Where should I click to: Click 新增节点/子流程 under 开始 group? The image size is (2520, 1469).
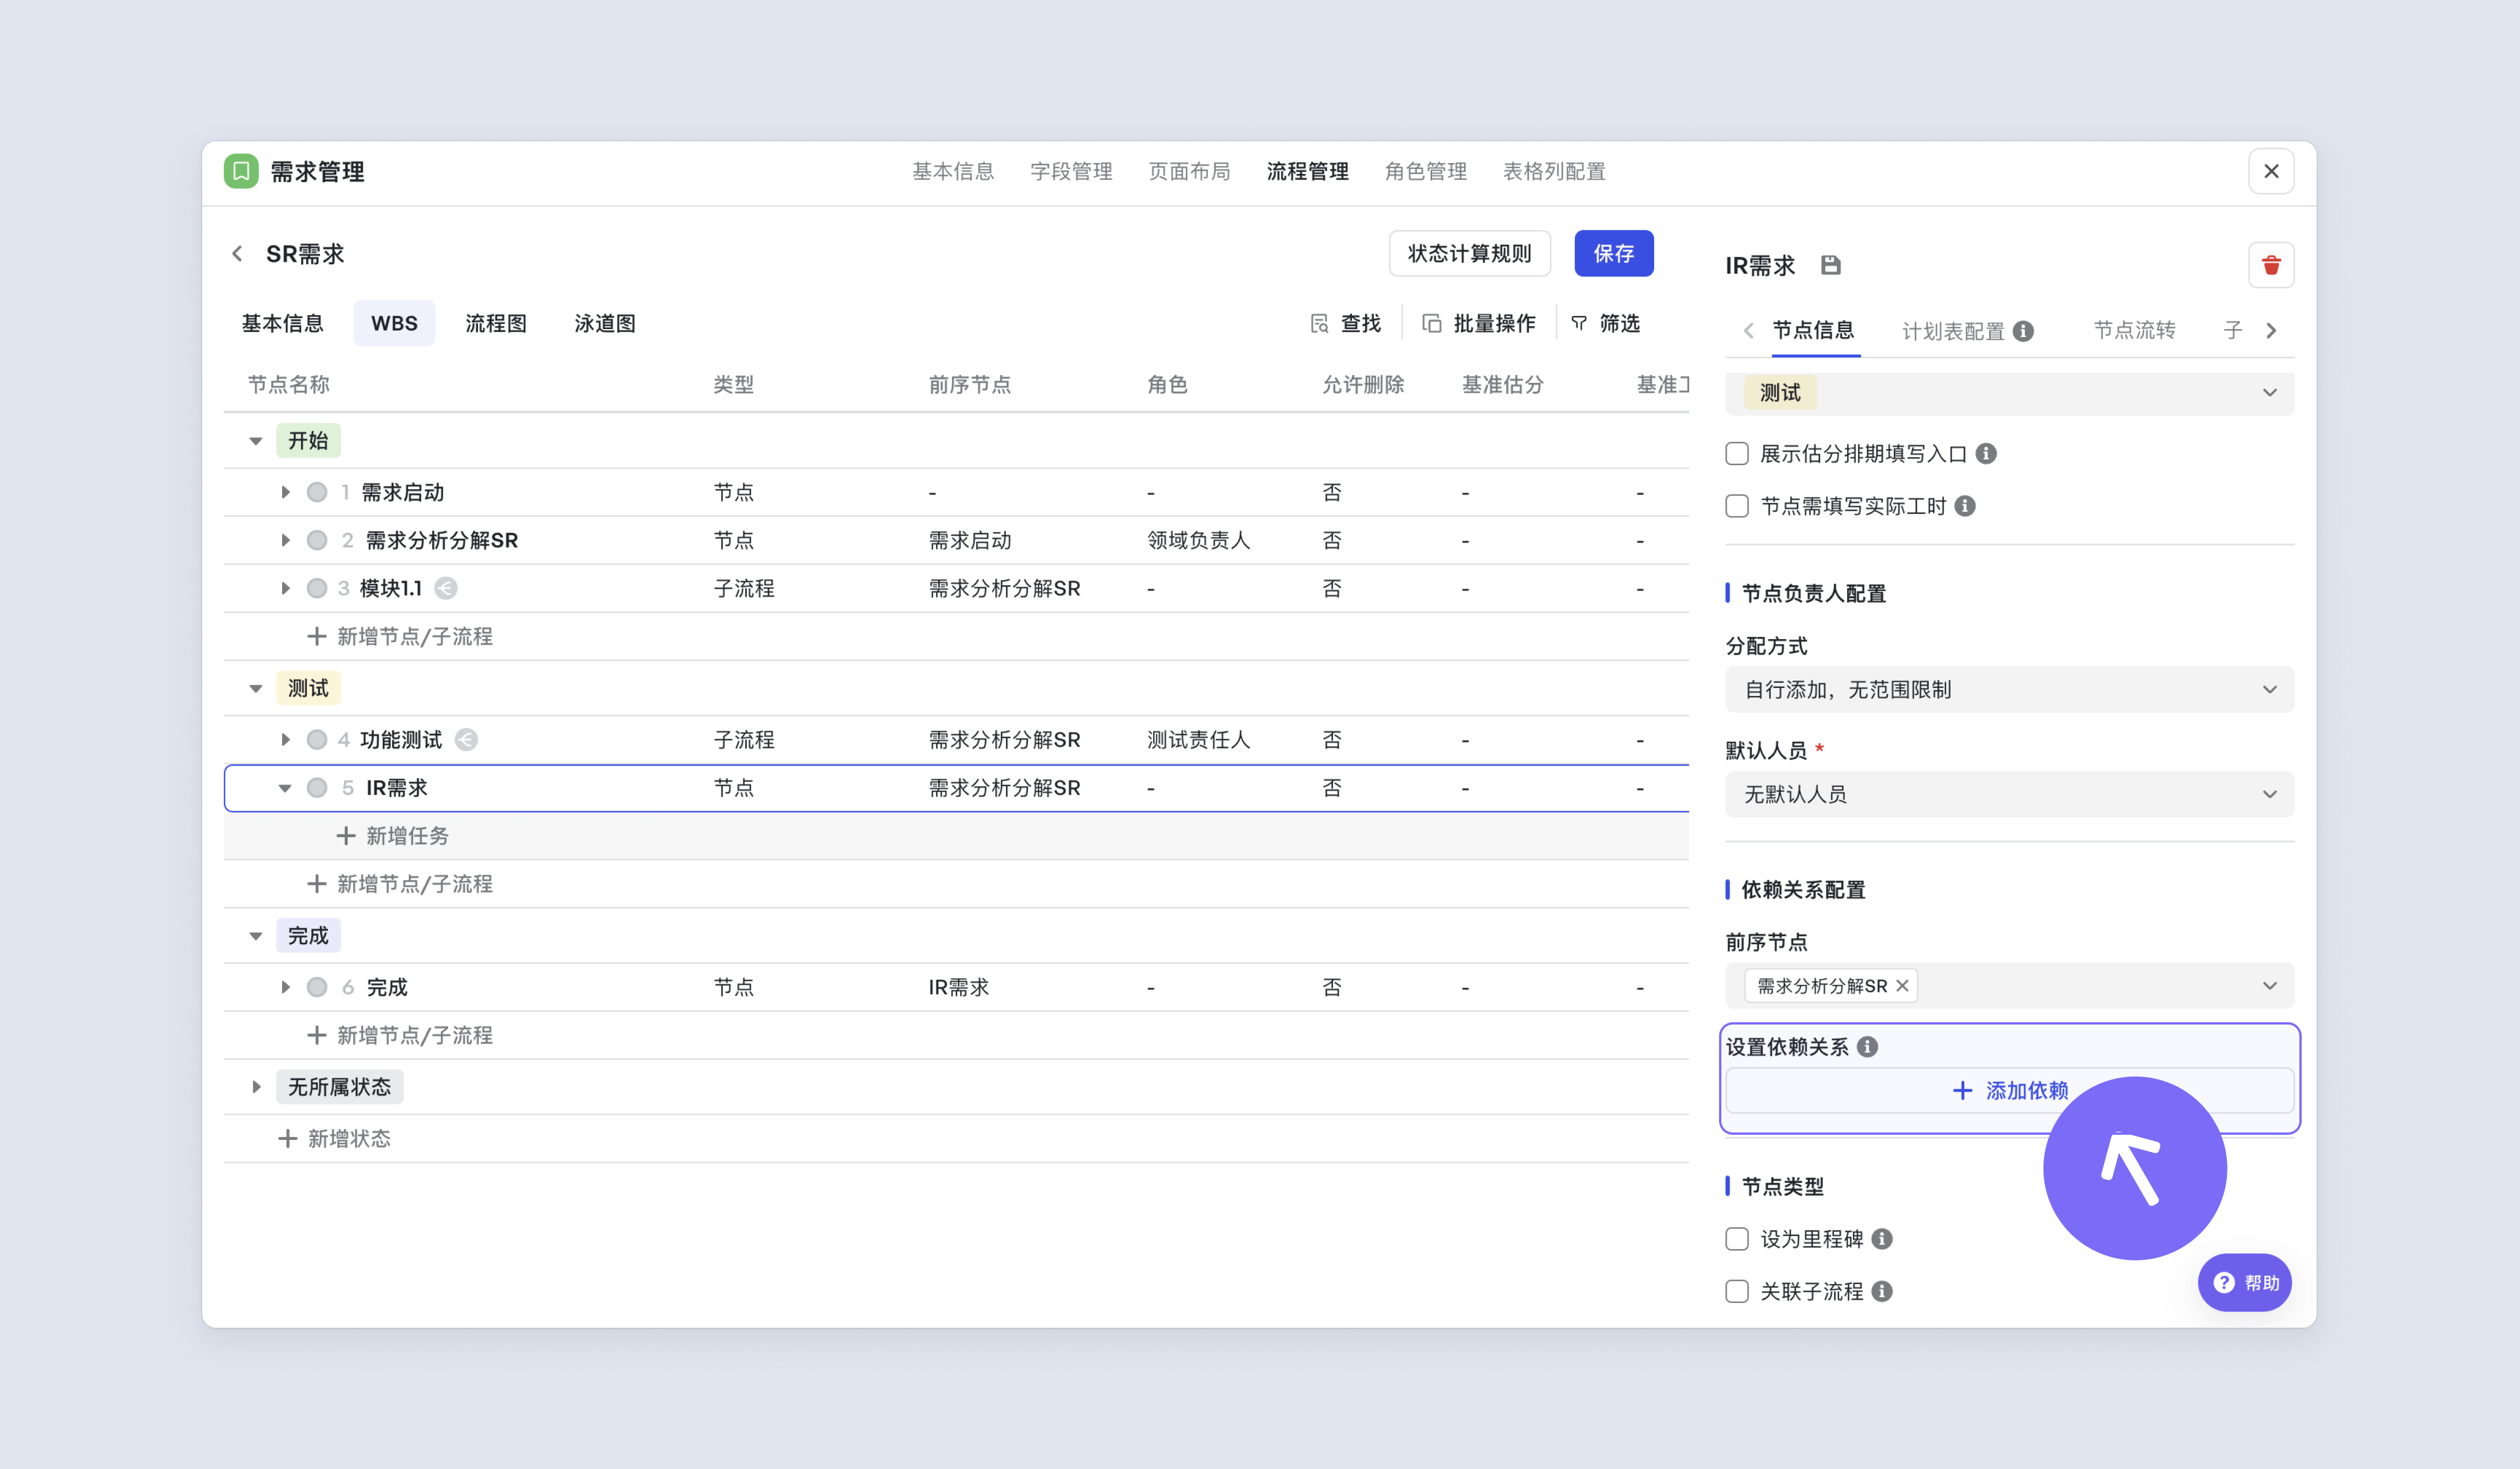point(400,636)
